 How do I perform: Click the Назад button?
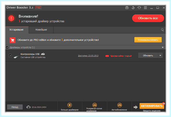click(x=15, y=107)
